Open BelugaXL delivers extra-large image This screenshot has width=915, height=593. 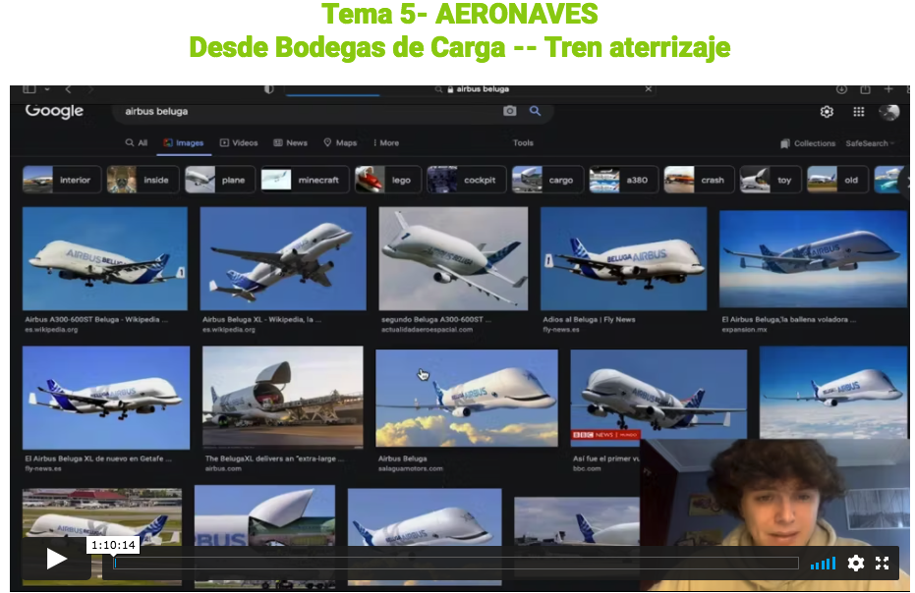coord(282,397)
